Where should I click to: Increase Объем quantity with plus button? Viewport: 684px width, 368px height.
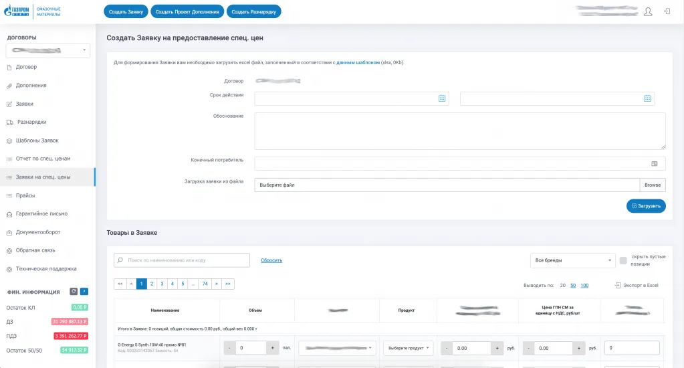pos(273,348)
